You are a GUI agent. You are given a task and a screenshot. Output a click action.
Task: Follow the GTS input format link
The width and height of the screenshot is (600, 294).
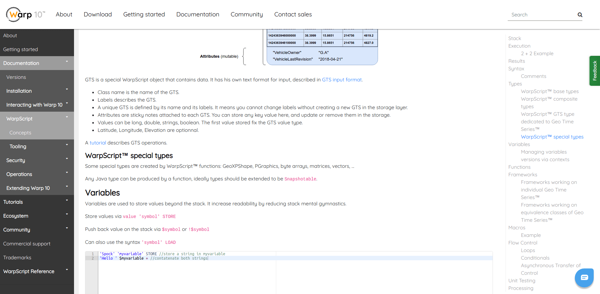(x=342, y=80)
